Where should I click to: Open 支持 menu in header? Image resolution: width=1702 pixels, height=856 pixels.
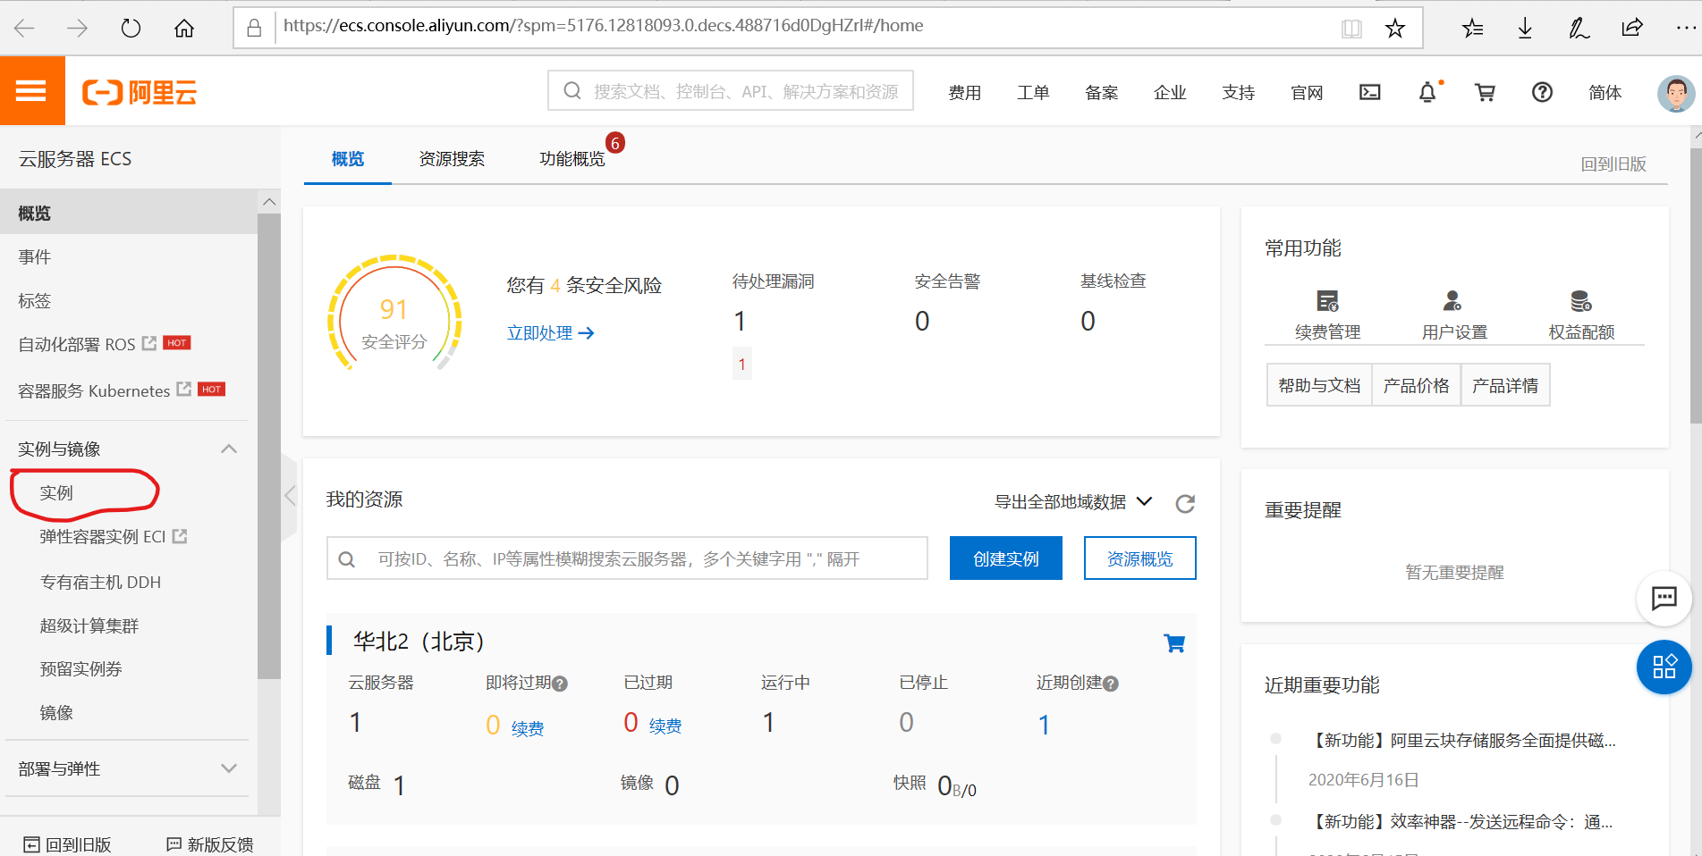(1239, 92)
